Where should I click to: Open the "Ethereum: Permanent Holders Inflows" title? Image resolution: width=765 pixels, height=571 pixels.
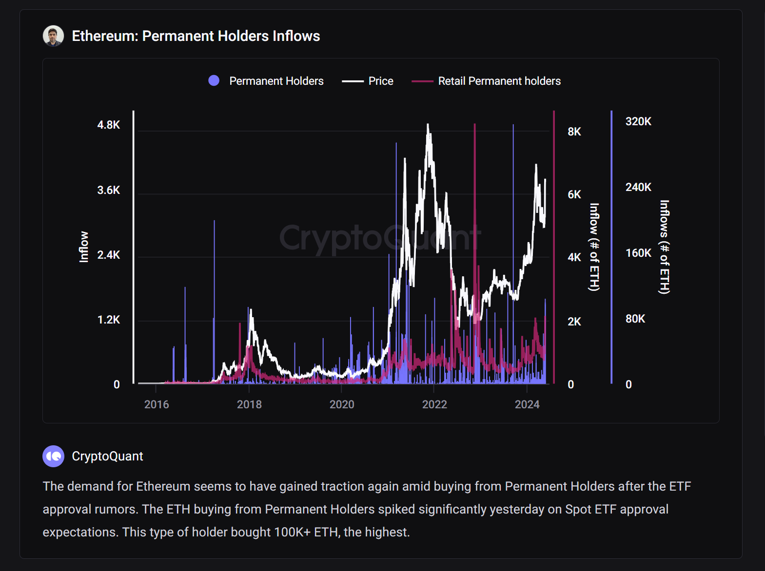pos(196,36)
